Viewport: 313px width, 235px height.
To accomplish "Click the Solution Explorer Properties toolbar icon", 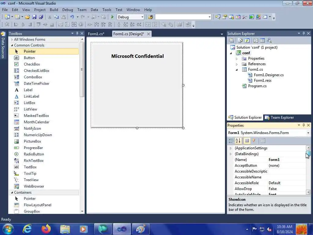I will [x=232, y=41].
